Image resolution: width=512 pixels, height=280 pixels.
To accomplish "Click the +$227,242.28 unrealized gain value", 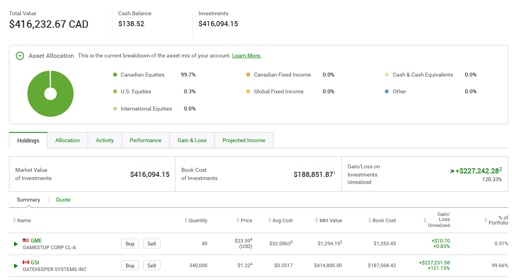I will pyautogui.click(x=477, y=171).
